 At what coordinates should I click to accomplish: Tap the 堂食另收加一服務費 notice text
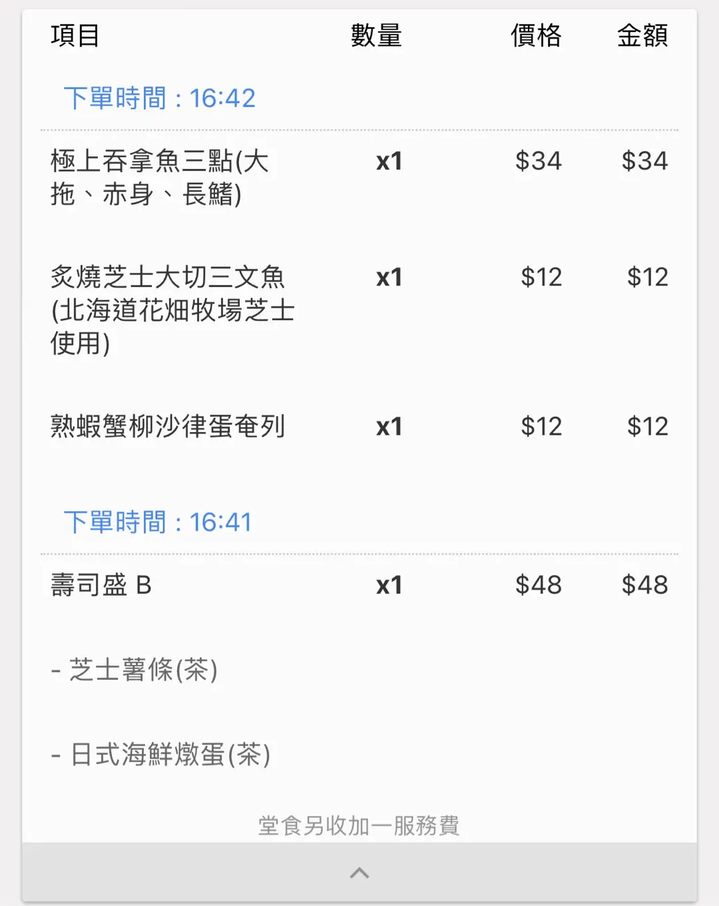click(x=359, y=826)
